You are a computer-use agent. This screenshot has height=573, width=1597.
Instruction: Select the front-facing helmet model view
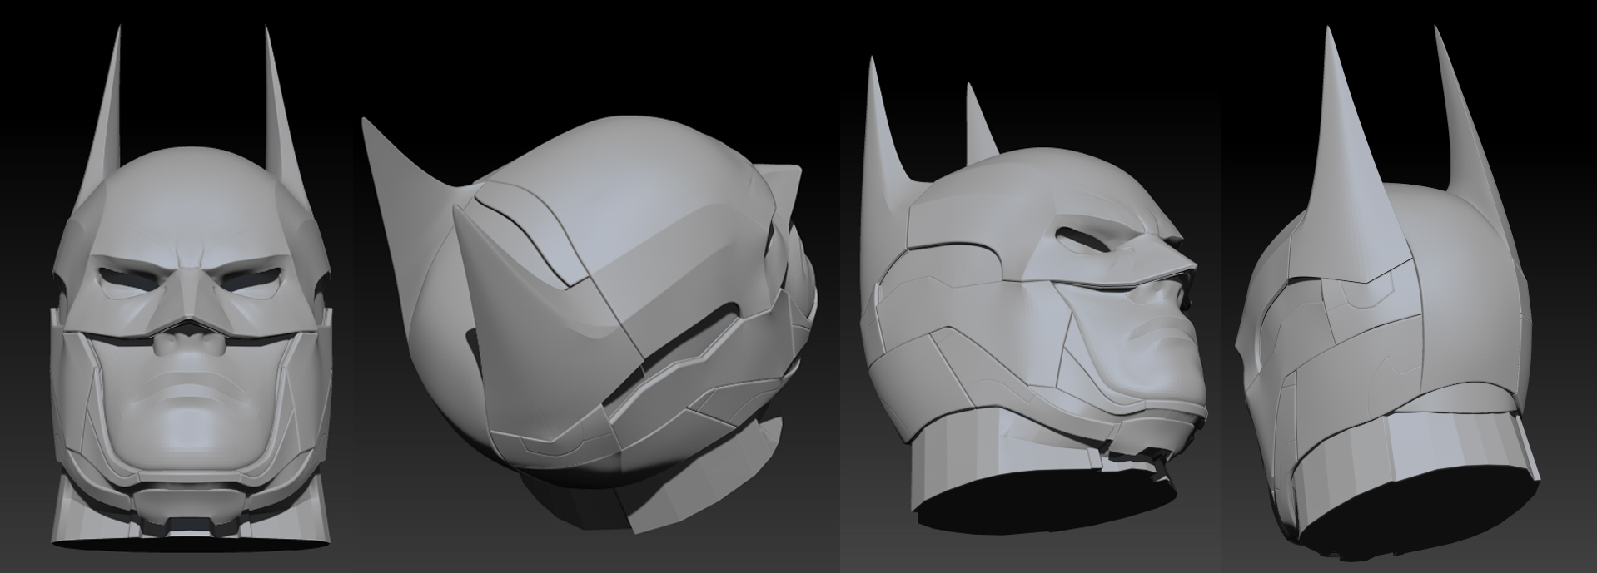(191, 287)
